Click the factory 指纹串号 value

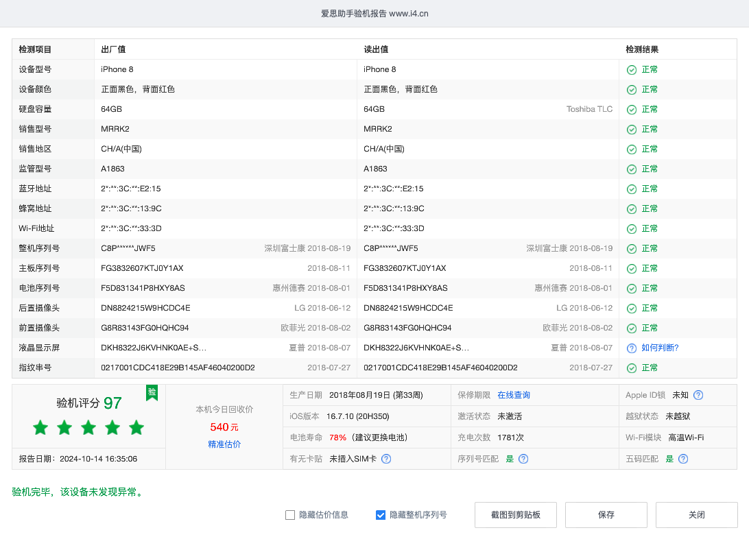pyautogui.click(x=178, y=368)
